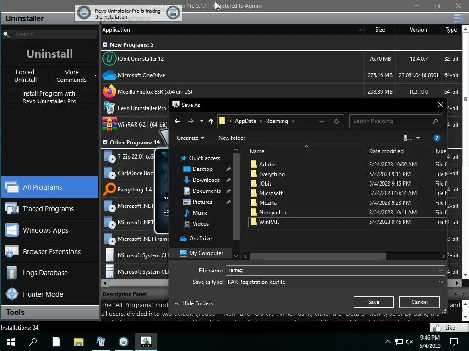Open taskbar search magnifier
This screenshot has height=351, width=469.
coord(33,341)
